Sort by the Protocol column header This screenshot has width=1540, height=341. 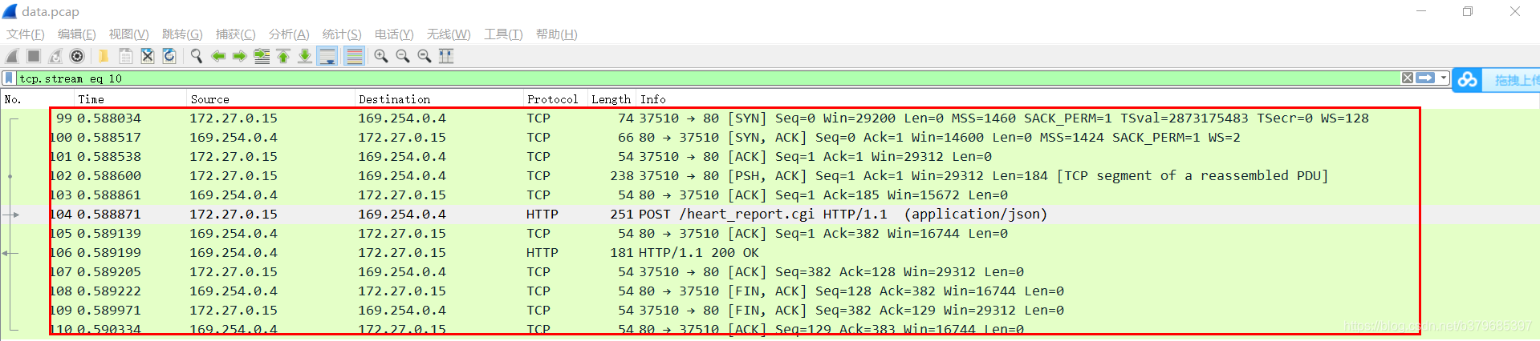click(x=555, y=99)
